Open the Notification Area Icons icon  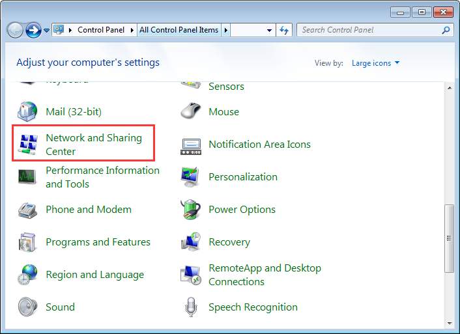tap(191, 146)
